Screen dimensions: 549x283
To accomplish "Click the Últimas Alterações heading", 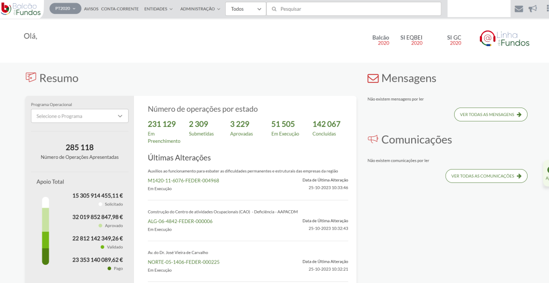I will 179,158.
